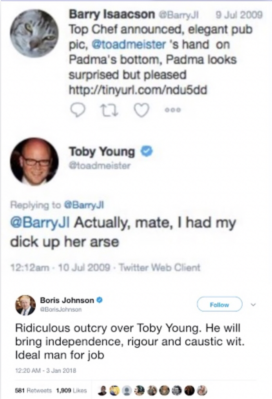The image size is (272, 399).
Task: Expand the chevron menu beside the Follow button
Action: (252, 304)
